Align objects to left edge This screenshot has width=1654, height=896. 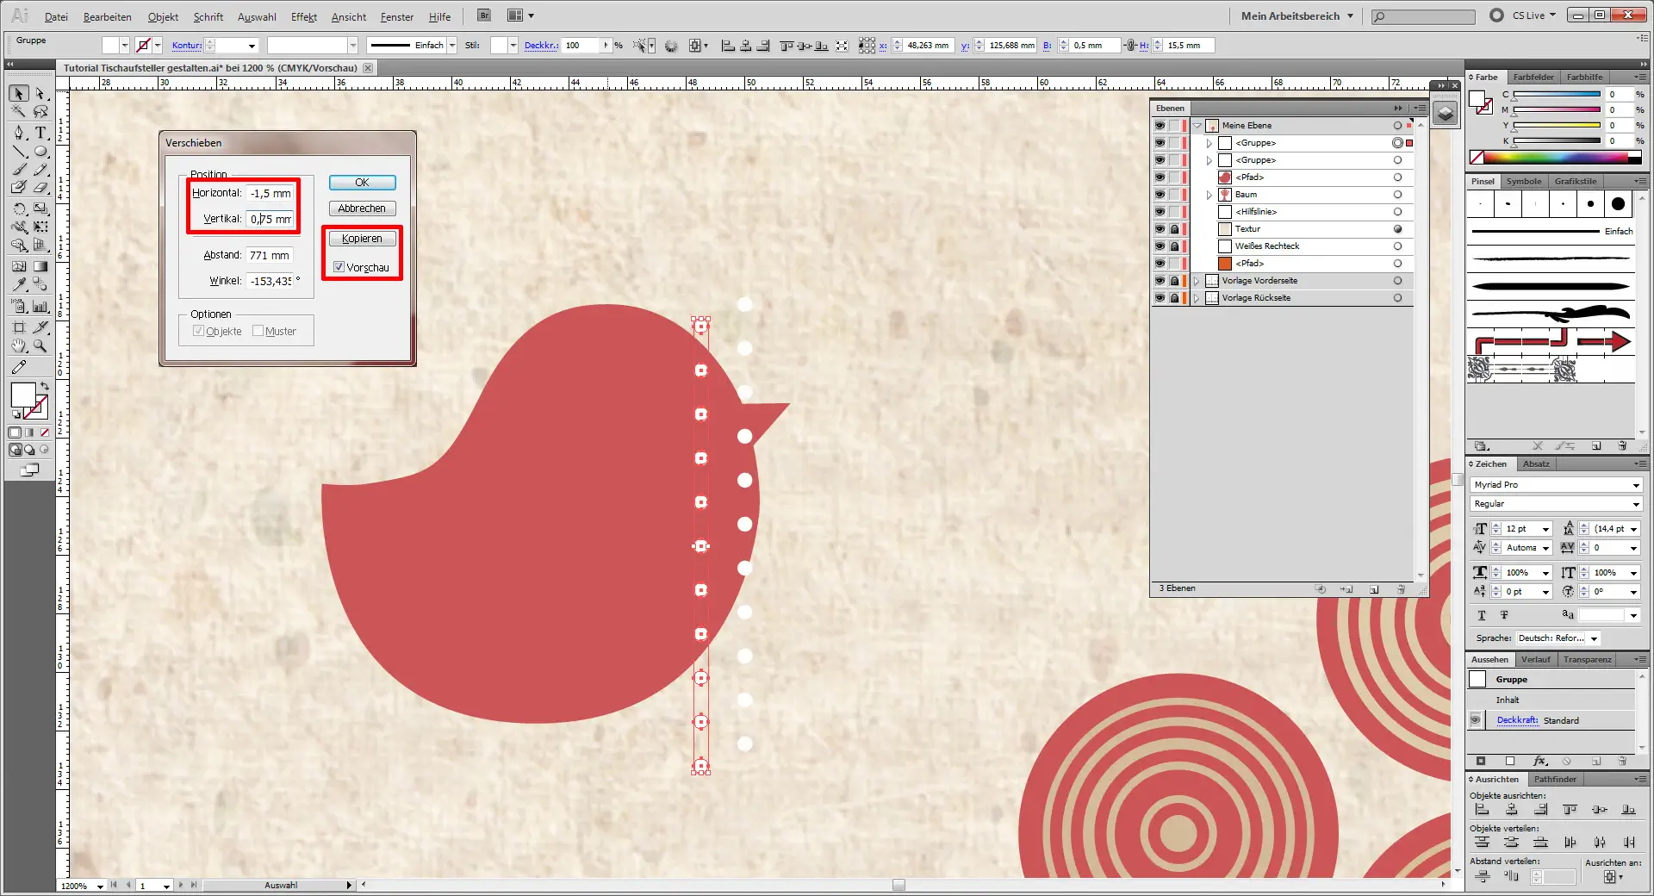click(1482, 810)
